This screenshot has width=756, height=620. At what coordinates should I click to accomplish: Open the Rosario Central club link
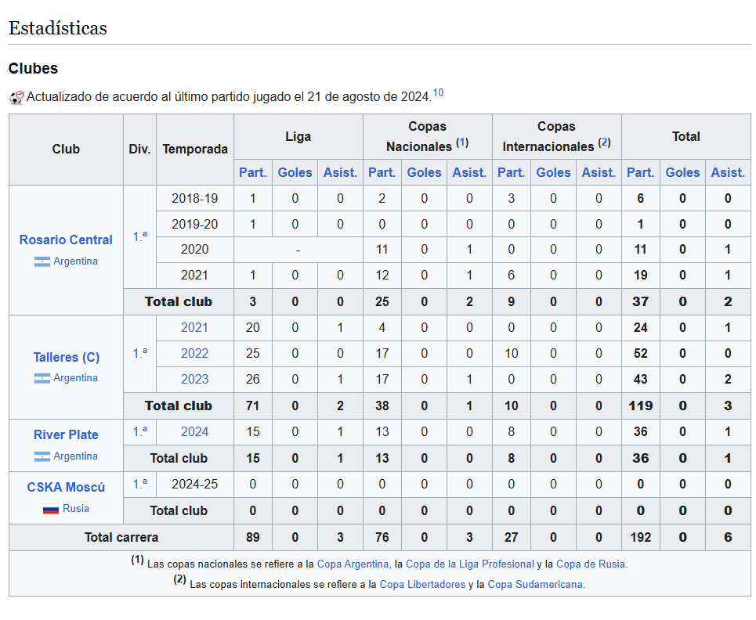(x=66, y=240)
